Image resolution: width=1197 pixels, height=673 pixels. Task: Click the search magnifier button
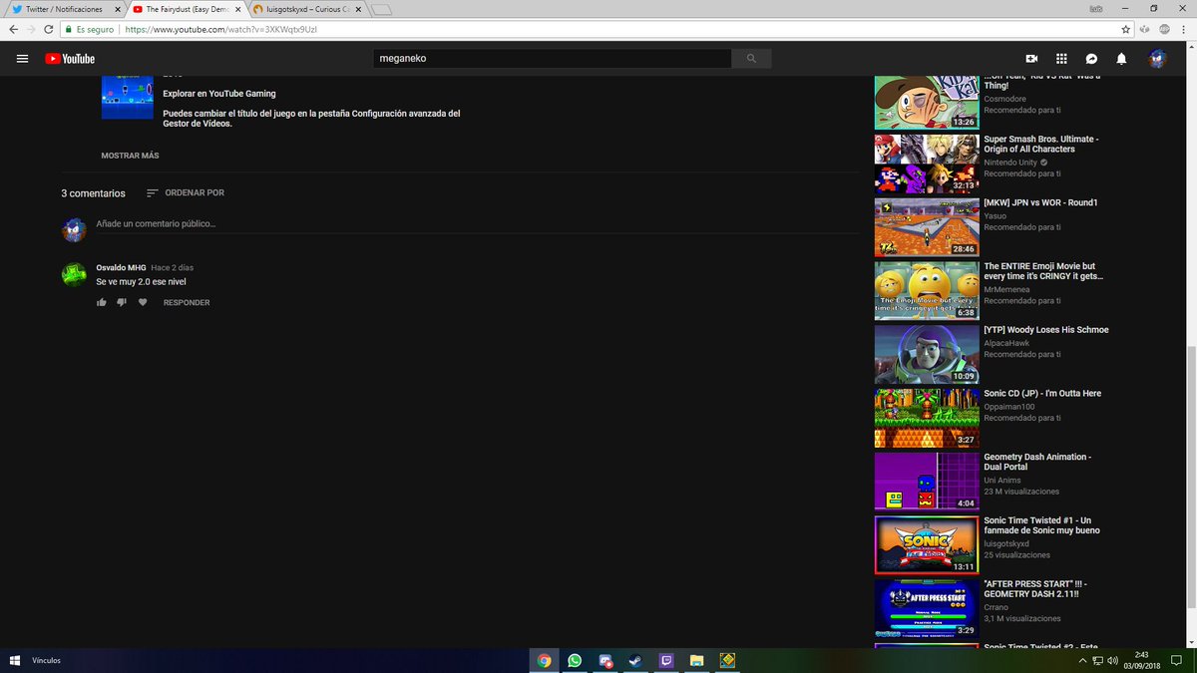pos(751,59)
